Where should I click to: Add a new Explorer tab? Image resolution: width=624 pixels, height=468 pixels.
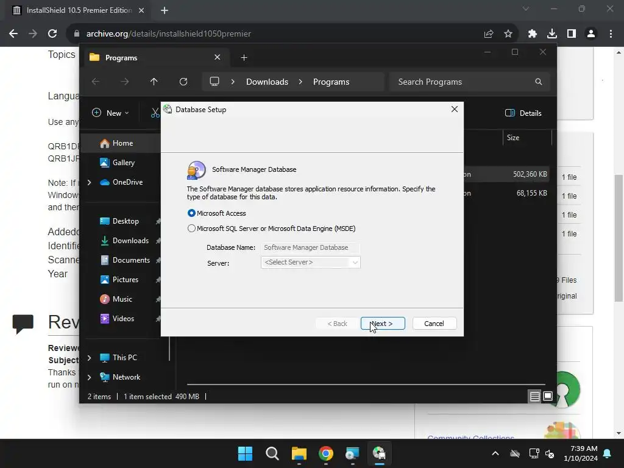pos(244,58)
